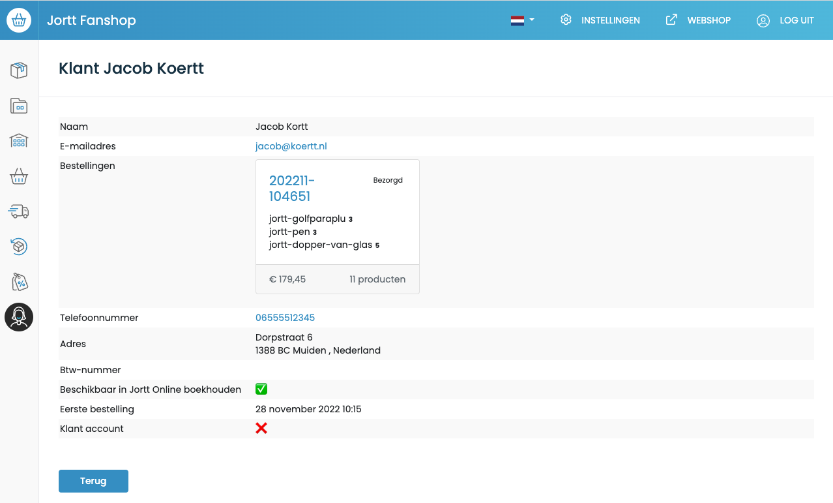Click the jacob@koertt.nl email link
833x503 pixels.
pyautogui.click(x=291, y=146)
